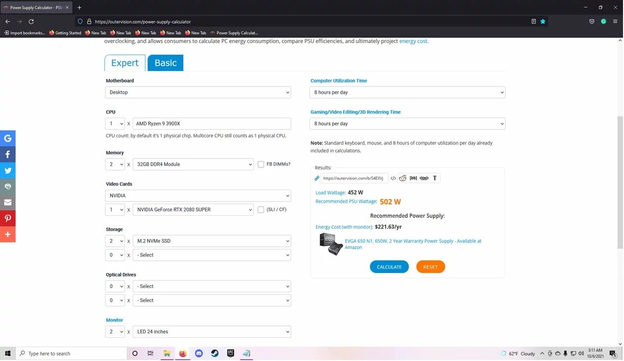Open the volume control in system tray
The width and height of the screenshot is (624, 361).
[581, 354]
